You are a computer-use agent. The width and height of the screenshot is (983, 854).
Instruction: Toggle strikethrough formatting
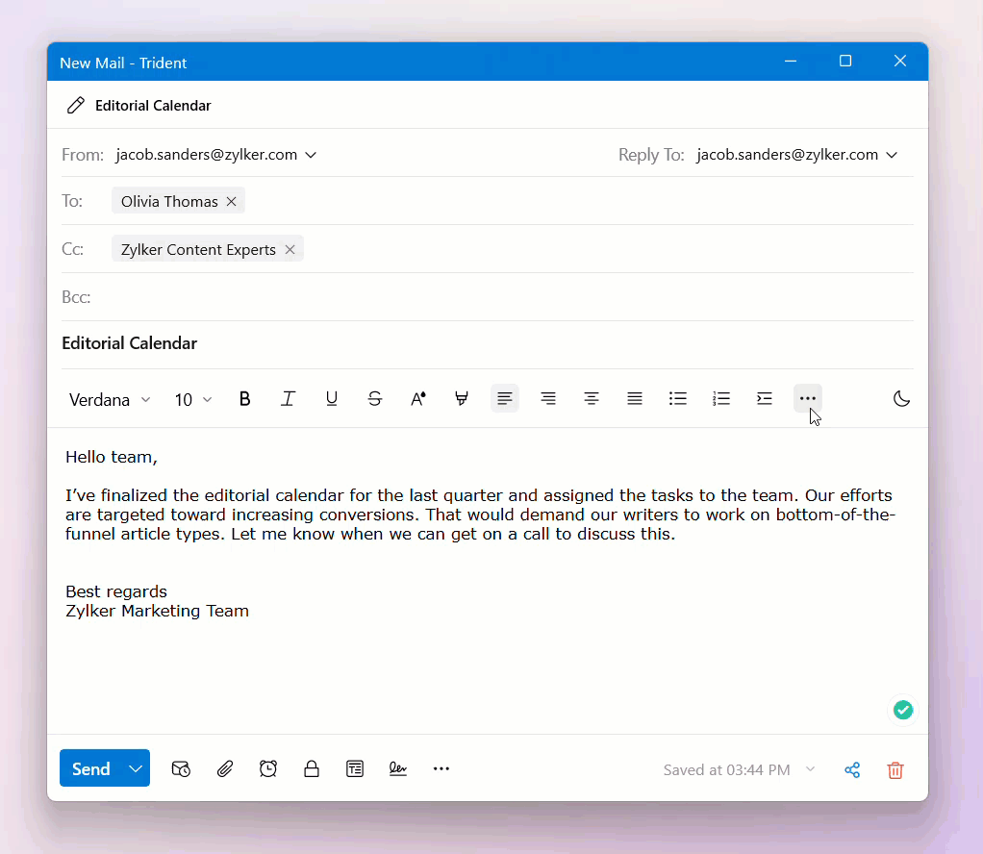[375, 399]
